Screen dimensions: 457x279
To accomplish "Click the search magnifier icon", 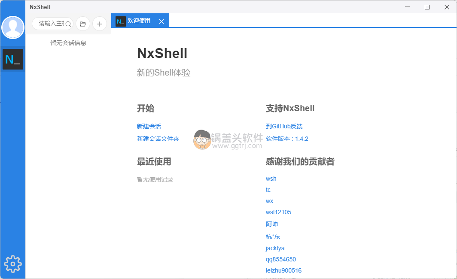I will [x=68, y=24].
